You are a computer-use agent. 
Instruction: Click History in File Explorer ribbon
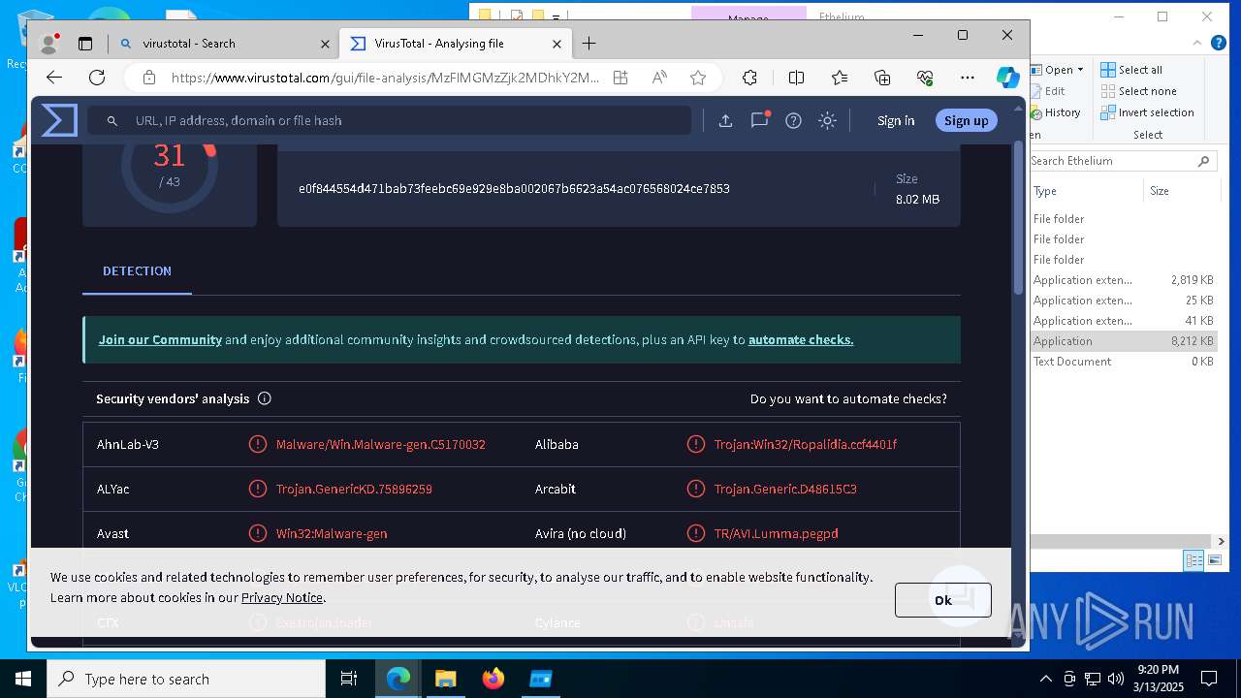[1056, 112]
